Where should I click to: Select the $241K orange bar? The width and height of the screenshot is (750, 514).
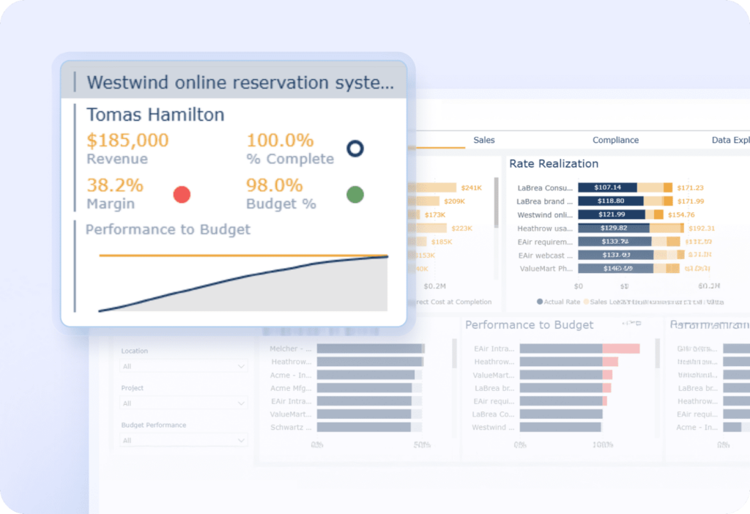[436, 188]
